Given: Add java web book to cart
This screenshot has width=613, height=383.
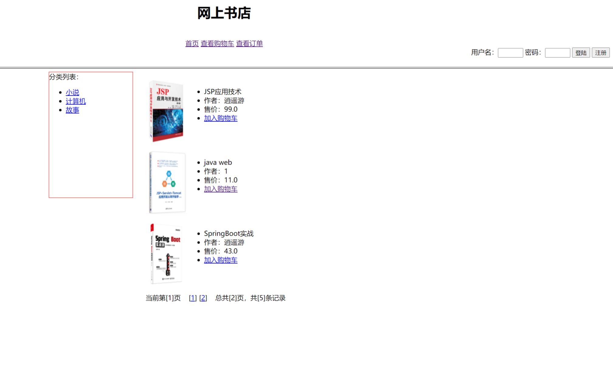Looking at the screenshot, I should [x=220, y=189].
